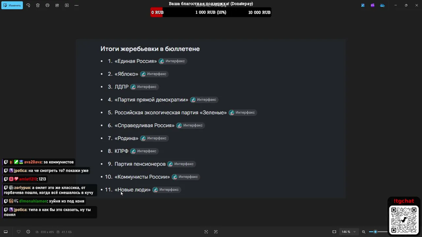This screenshot has width=422, height=237.
Task: Click the Интерфакс badge next to «Родина»
Action: (154, 138)
